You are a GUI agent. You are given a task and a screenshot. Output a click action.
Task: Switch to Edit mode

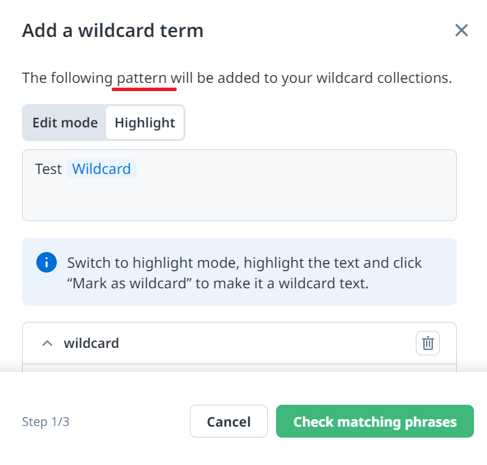(x=65, y=123)
